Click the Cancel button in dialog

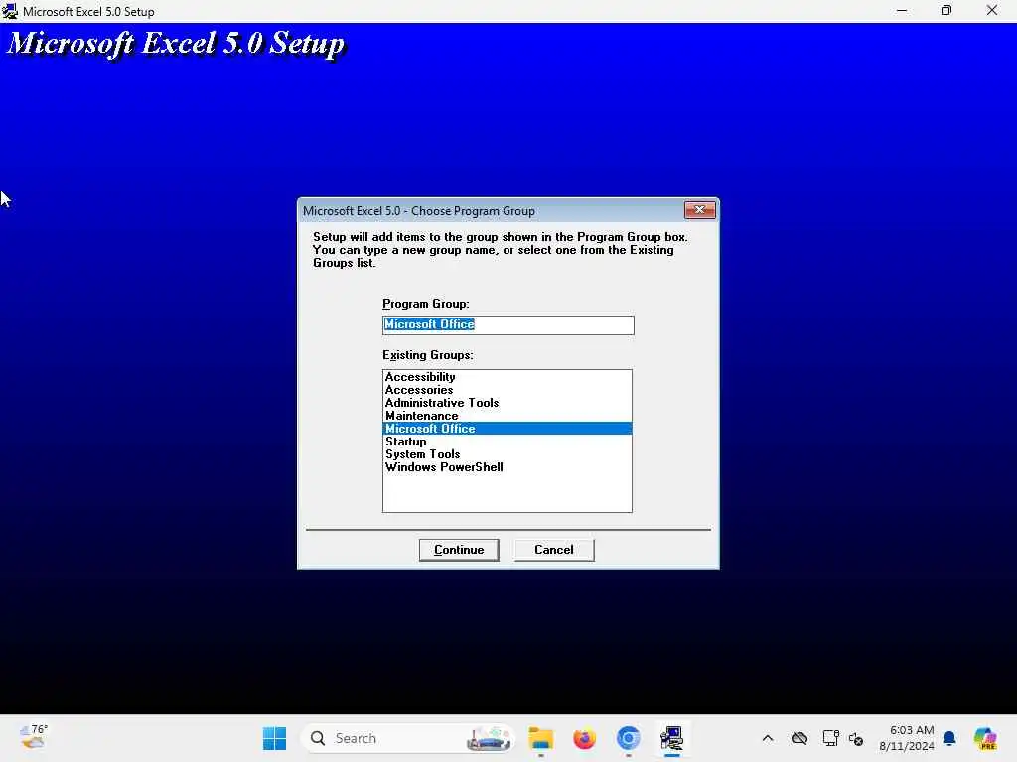point(554,550)
